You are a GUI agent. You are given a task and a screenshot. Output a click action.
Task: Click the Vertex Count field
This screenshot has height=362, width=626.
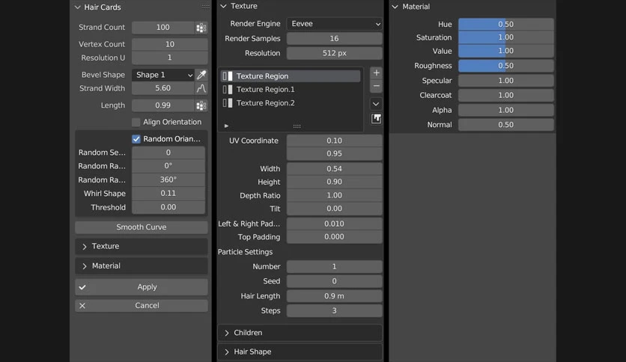click(170, 44)
